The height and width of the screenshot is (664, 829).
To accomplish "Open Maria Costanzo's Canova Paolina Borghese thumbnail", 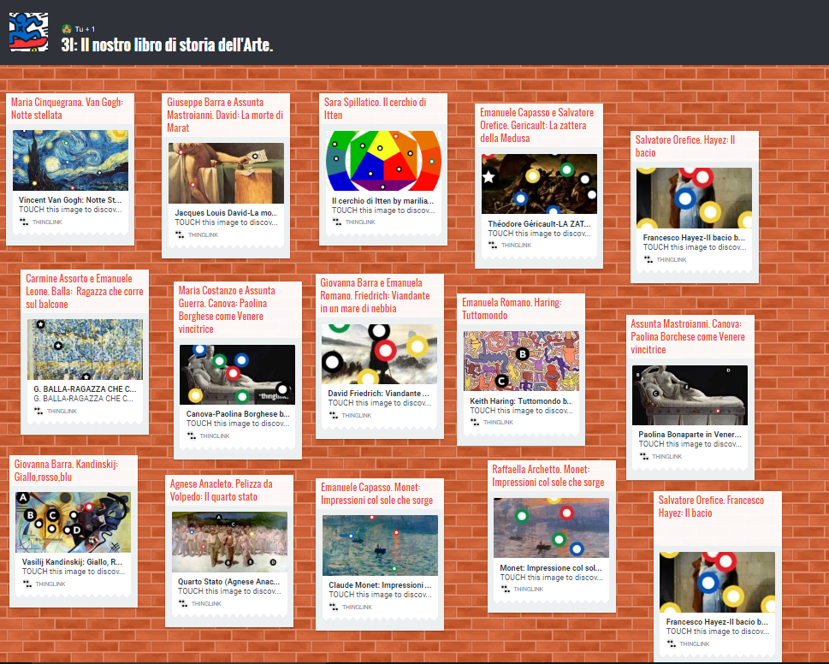I will tap(237, 374).
